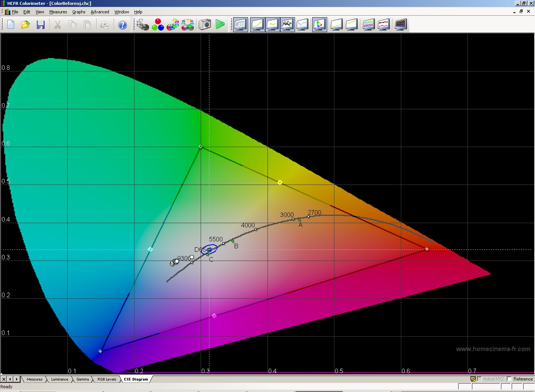Open the Graphs menu
The image size is (535, 392).
click(x=79, y=12)
